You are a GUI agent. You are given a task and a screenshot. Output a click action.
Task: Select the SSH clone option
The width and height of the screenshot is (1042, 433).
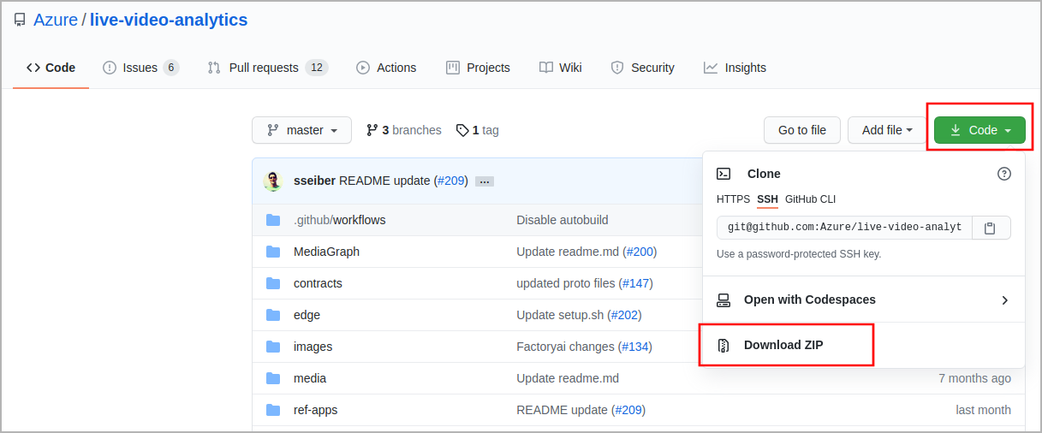coord(767,199)
